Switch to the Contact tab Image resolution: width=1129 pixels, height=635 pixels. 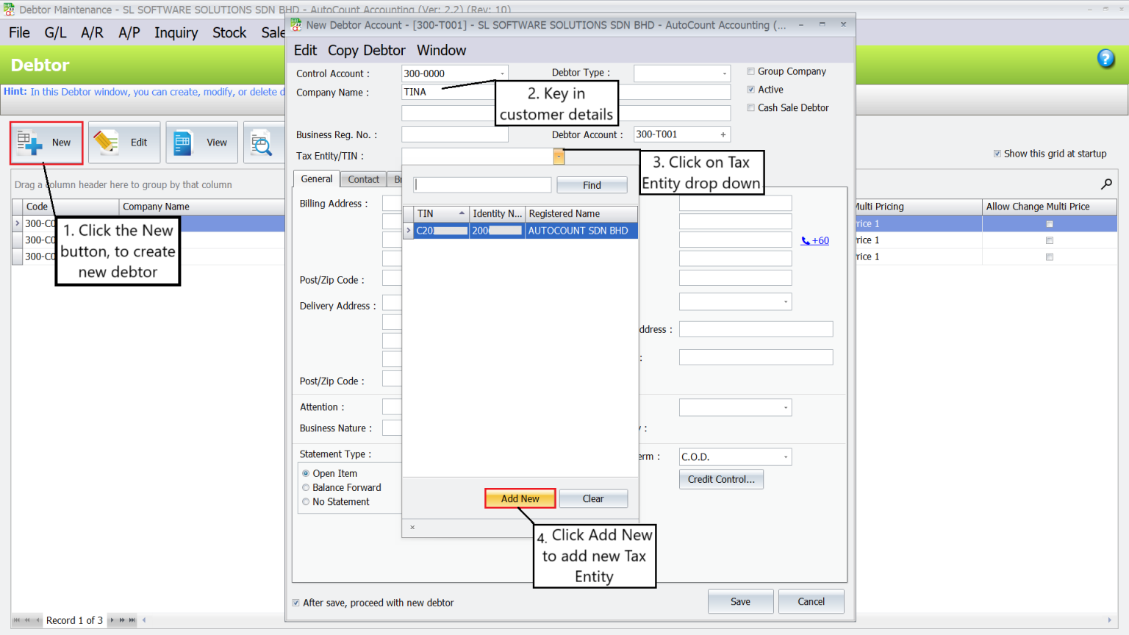click(364, 179)
